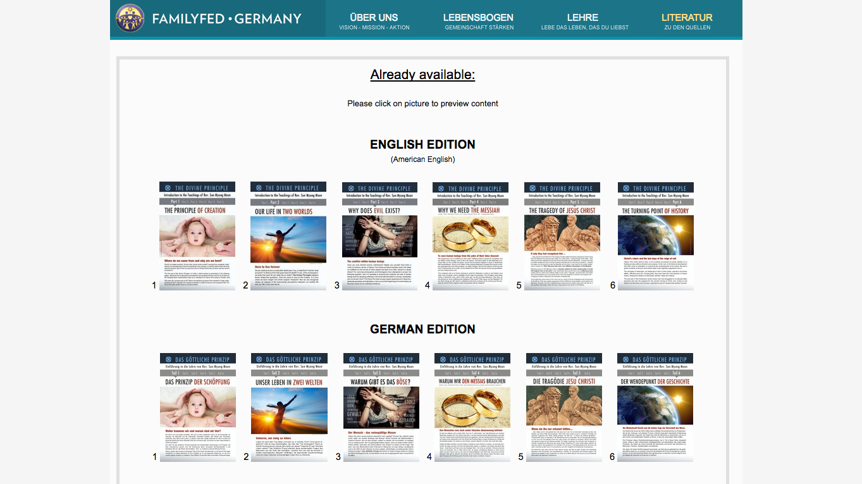Viewport: 862px width, 484px height.
Task: Go to the LEHRE menu item
Action: pyautogui.click(x=584, y=21)
